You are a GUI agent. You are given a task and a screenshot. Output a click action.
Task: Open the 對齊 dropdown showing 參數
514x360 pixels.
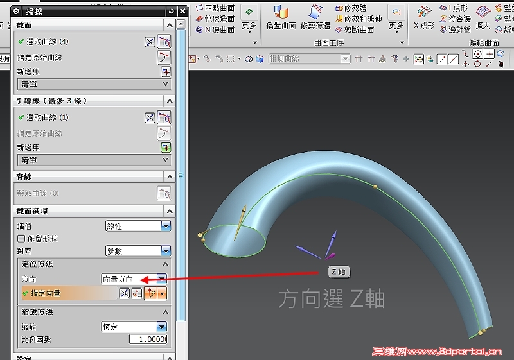tap(138, 251)
